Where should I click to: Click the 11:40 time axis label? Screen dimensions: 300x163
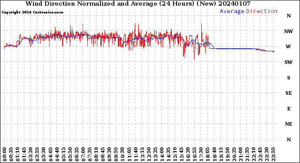[136, 154]
